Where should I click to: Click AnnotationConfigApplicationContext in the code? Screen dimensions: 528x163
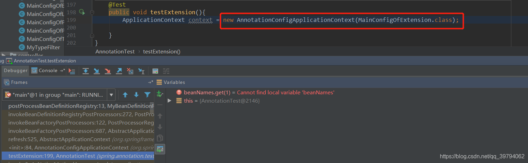coord(296,20)
